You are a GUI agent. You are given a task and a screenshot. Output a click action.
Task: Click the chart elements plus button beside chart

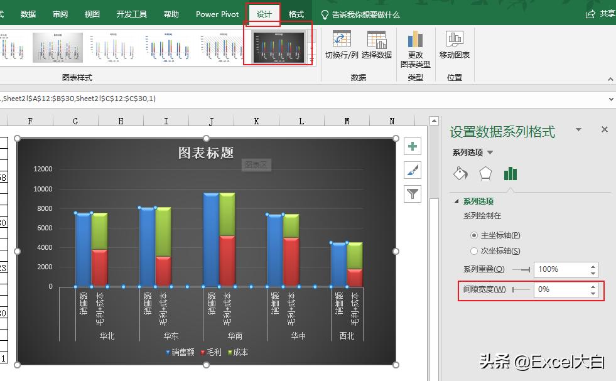tap(412, 146)
